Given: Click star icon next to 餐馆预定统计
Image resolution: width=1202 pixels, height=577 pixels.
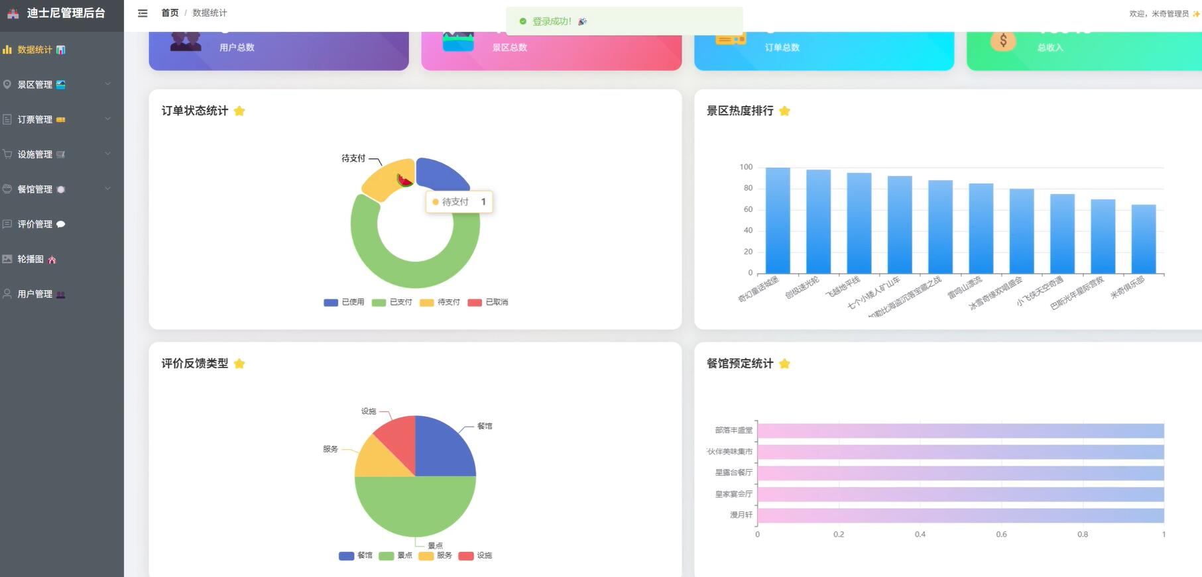Looking at the screenshot, I should point(784,363).
